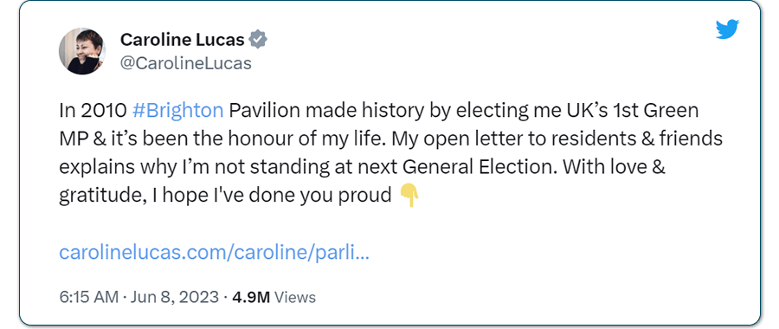Click the pointing-down hand emoji
Screen dimensions: 779x329
[409, 196]
